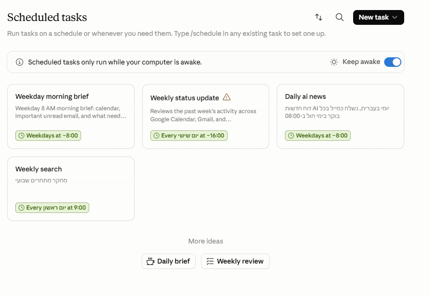Toggle the Keep awake switch
This screenshot has height=296, width=429.
(393, 62)
